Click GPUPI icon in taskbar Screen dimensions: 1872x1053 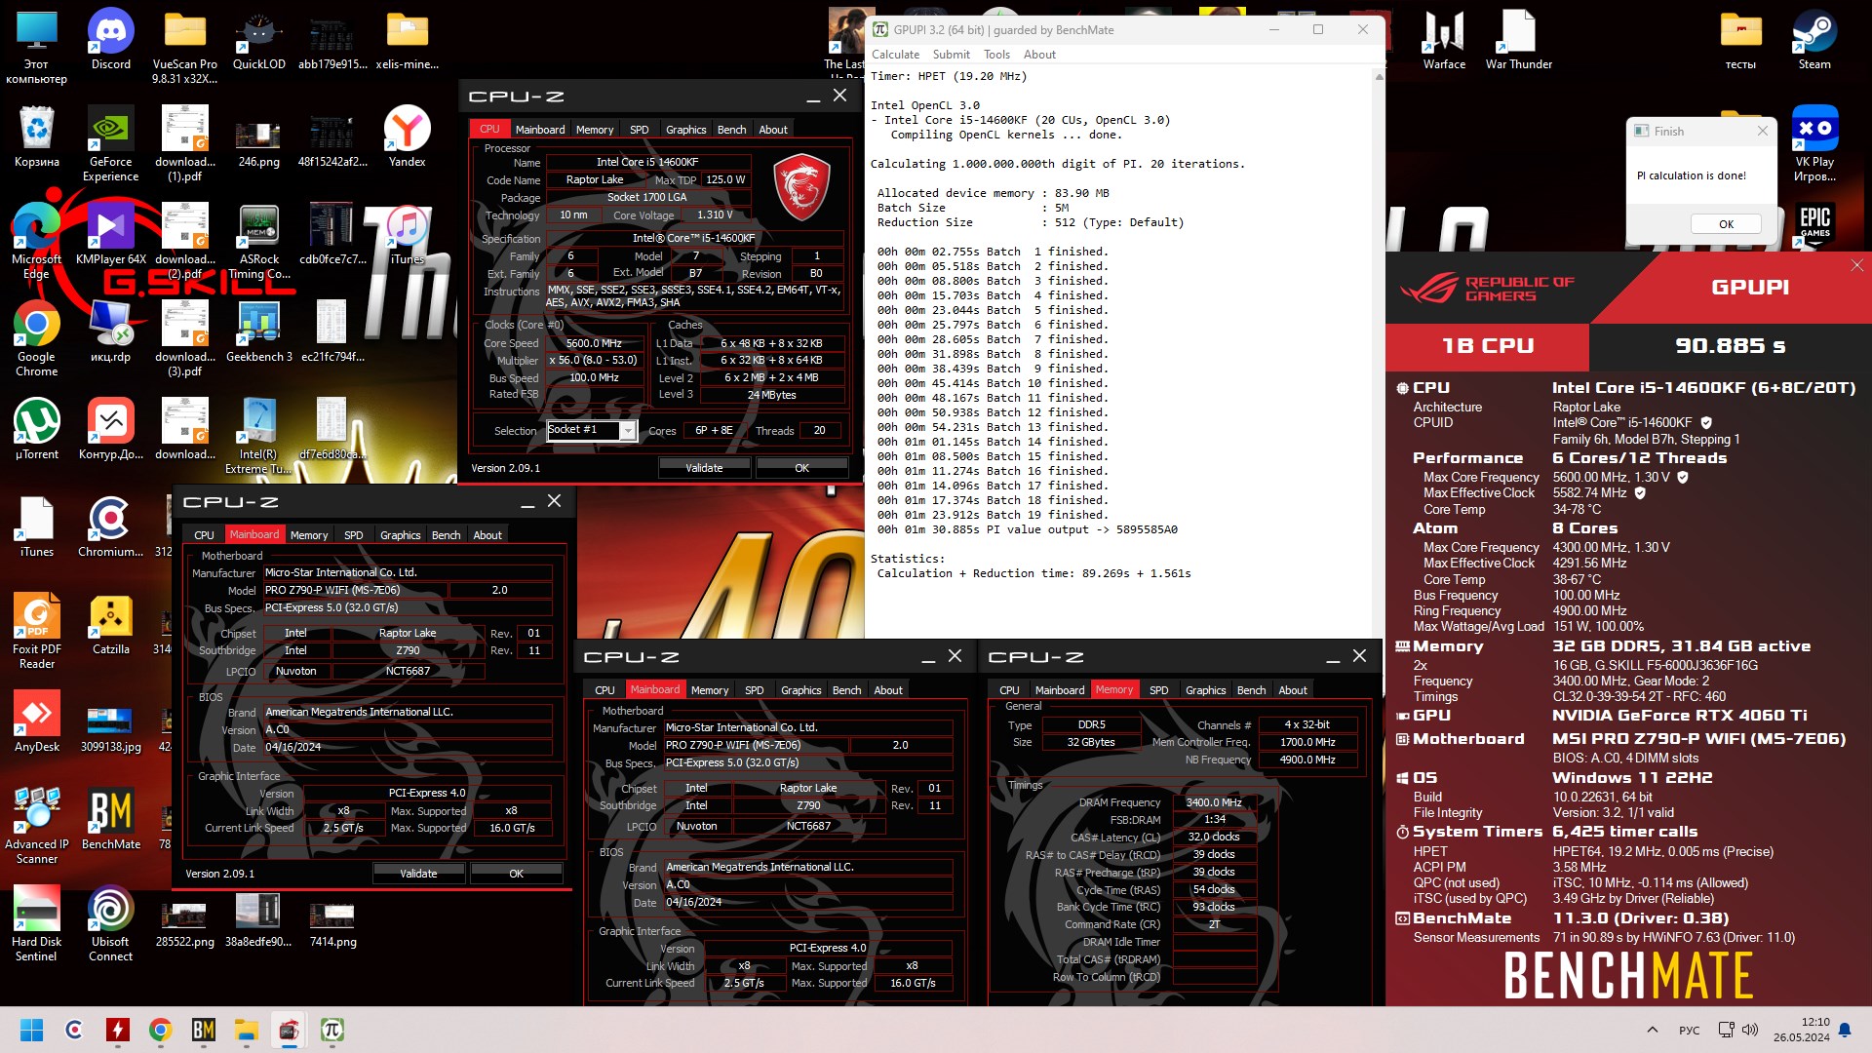(x=331, y=1030)
